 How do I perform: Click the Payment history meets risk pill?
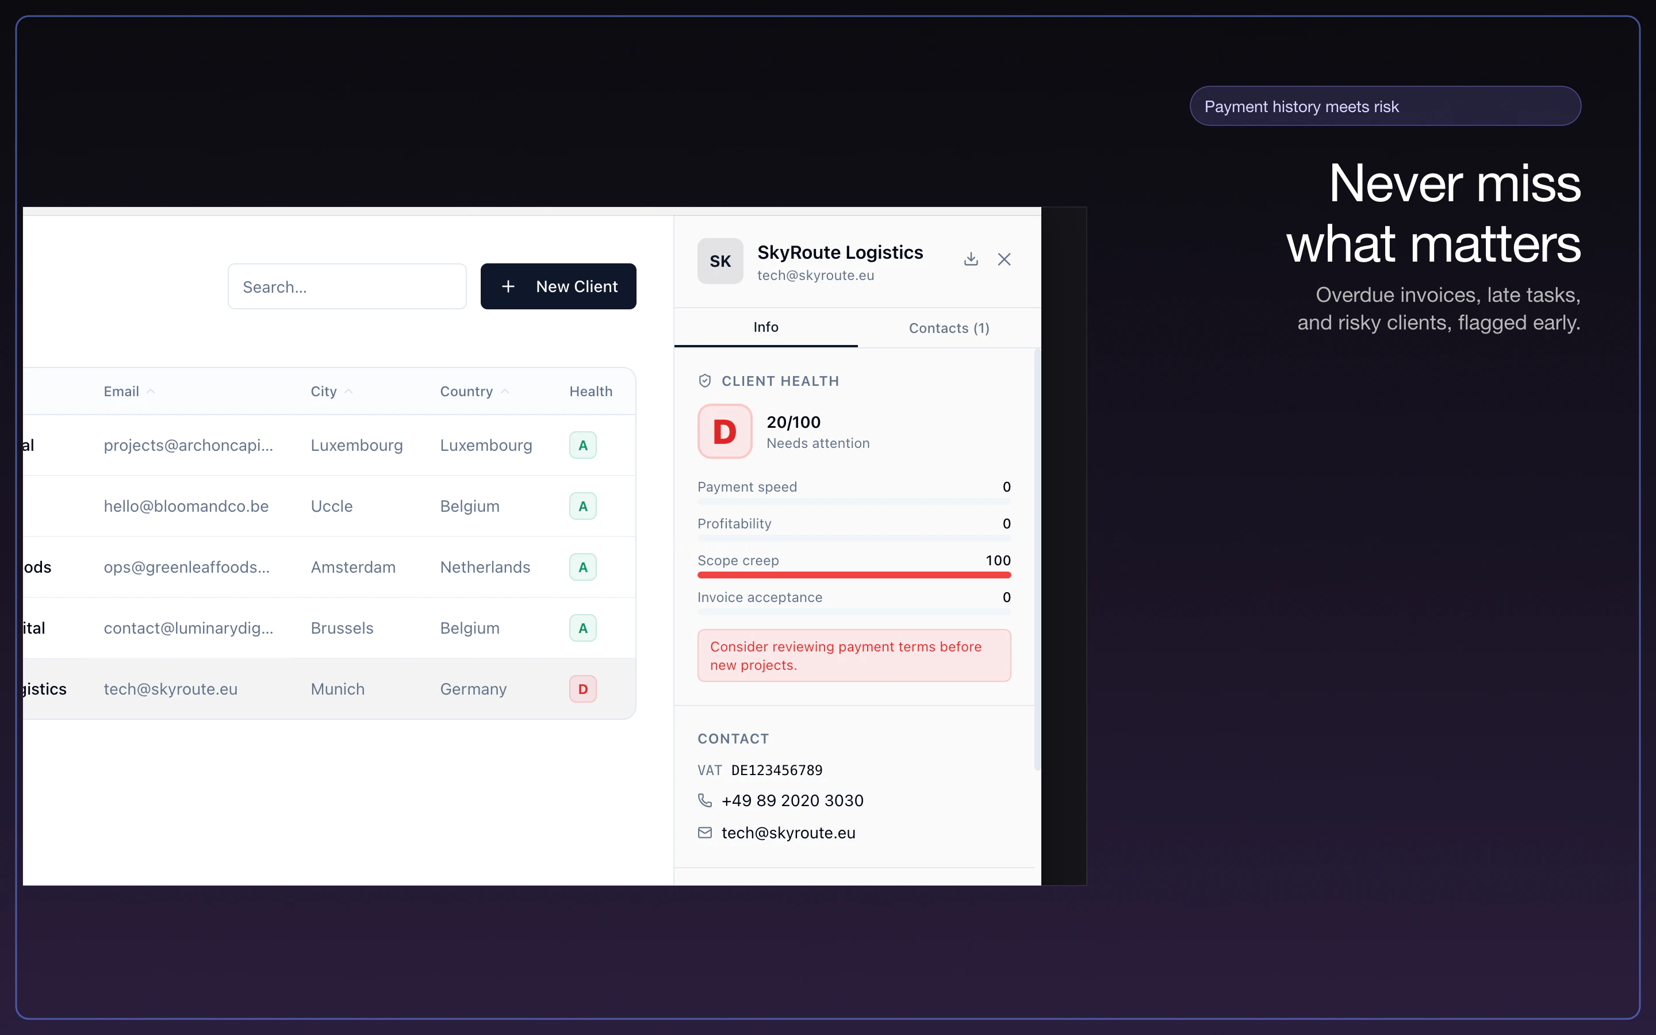click(1385, 106)
